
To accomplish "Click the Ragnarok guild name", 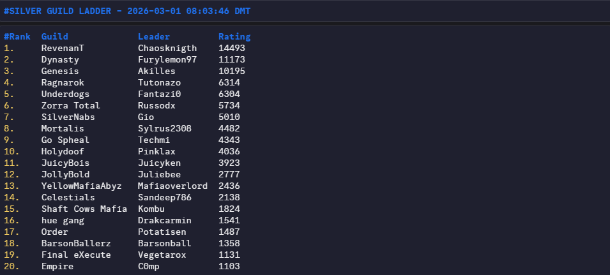I will point(63,82).
